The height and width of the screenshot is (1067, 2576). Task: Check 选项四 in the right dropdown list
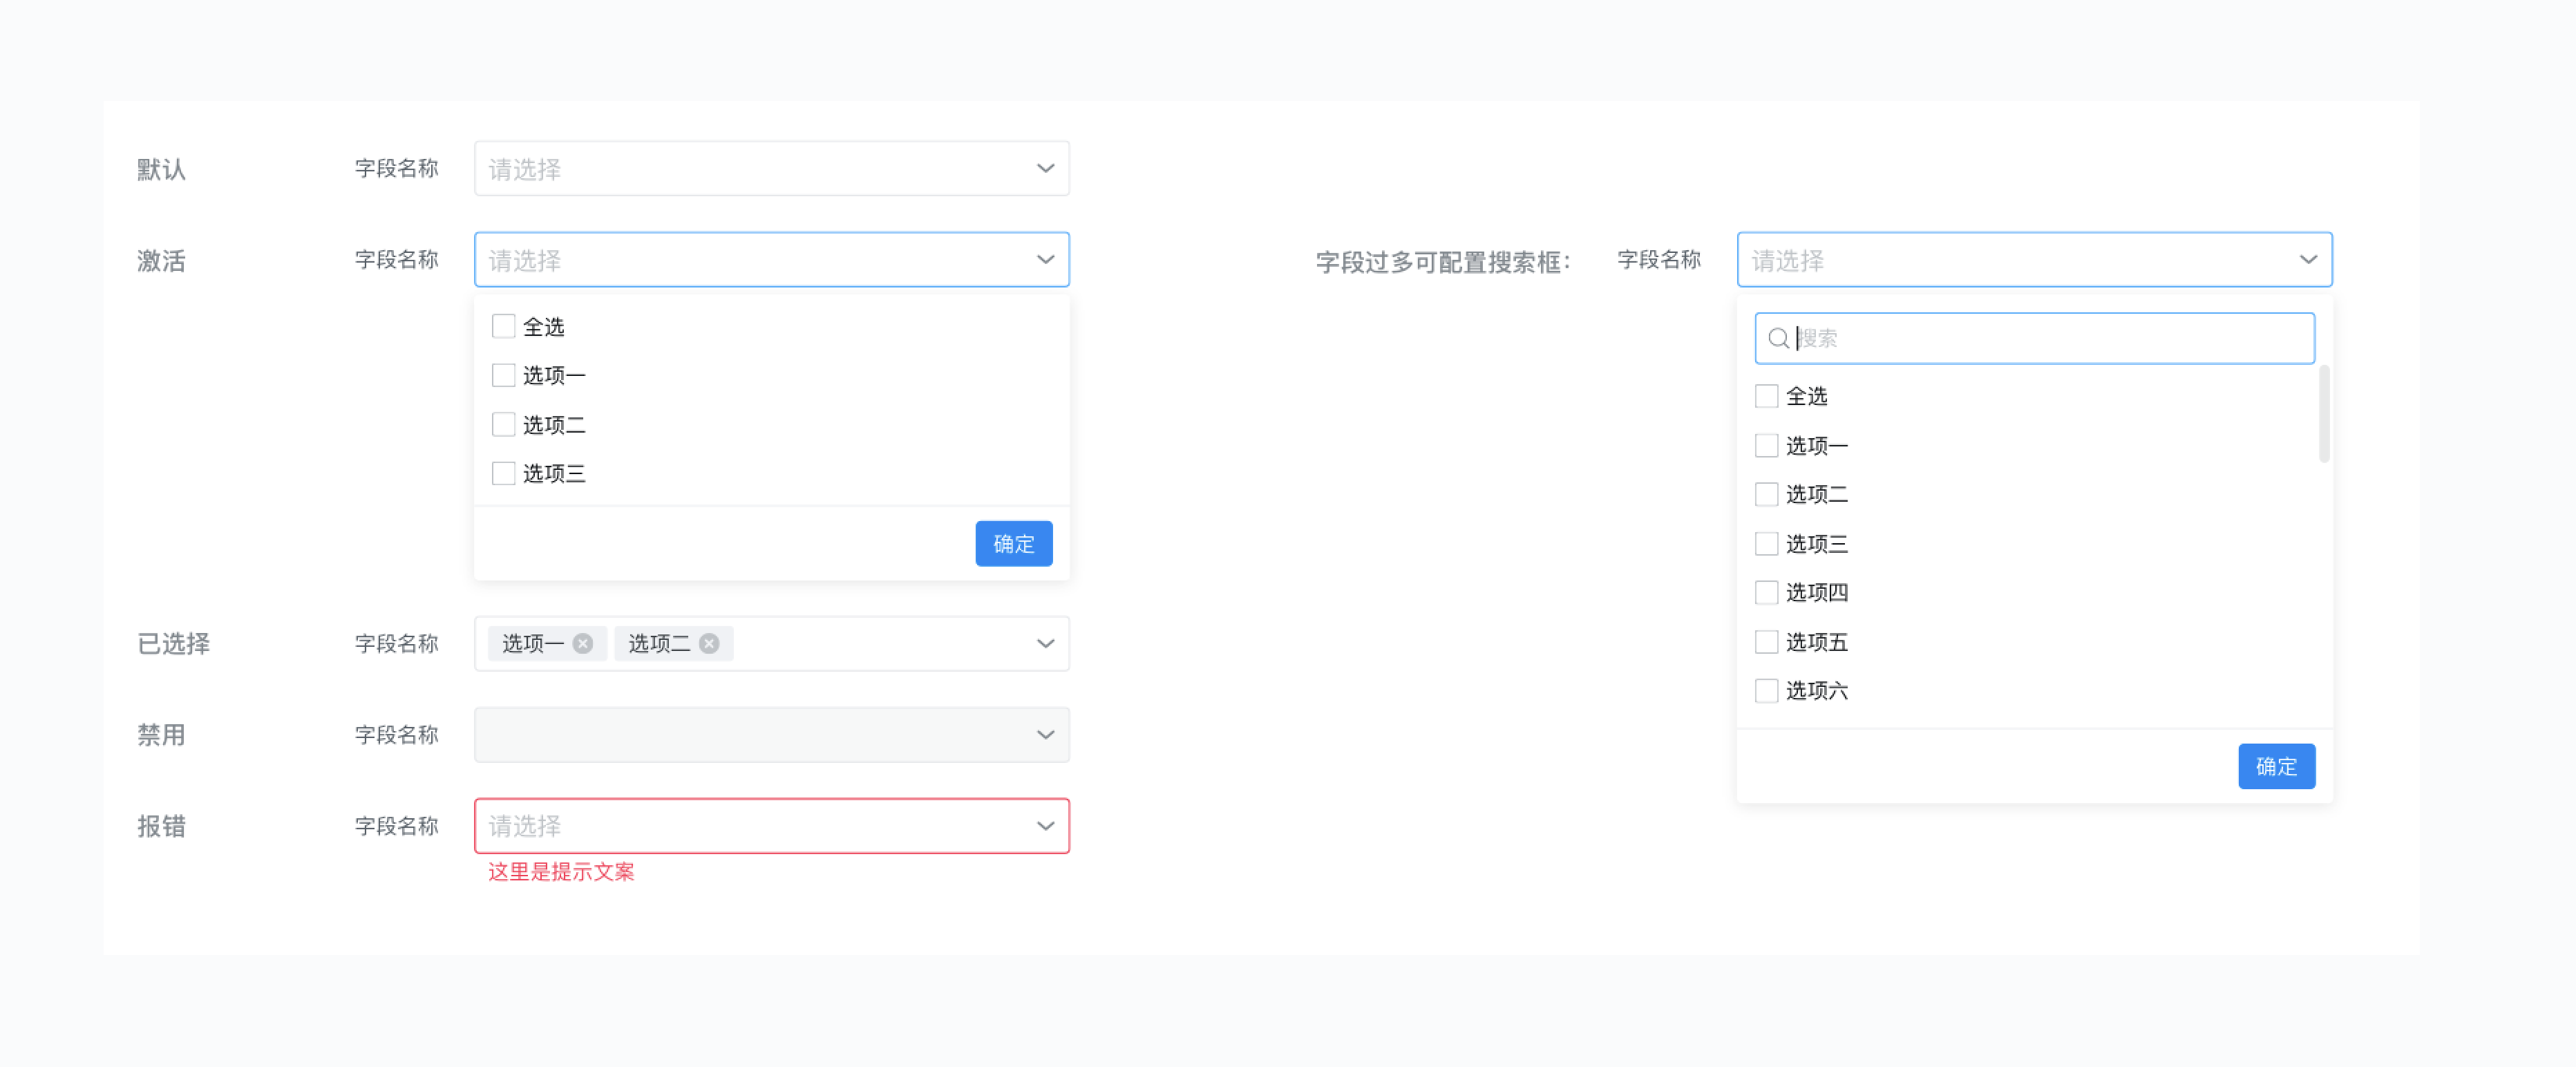click(1767, 592)
